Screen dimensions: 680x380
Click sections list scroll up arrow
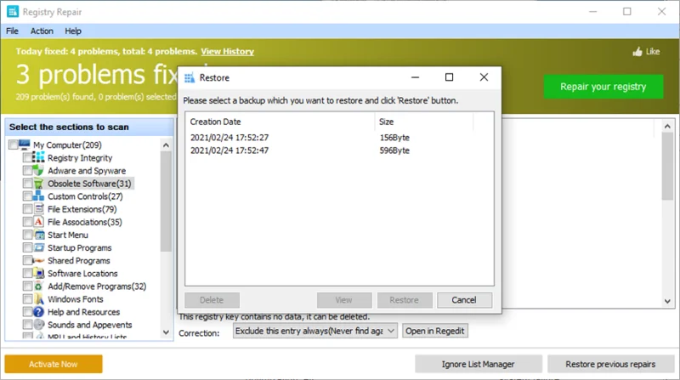click(166, 145)
